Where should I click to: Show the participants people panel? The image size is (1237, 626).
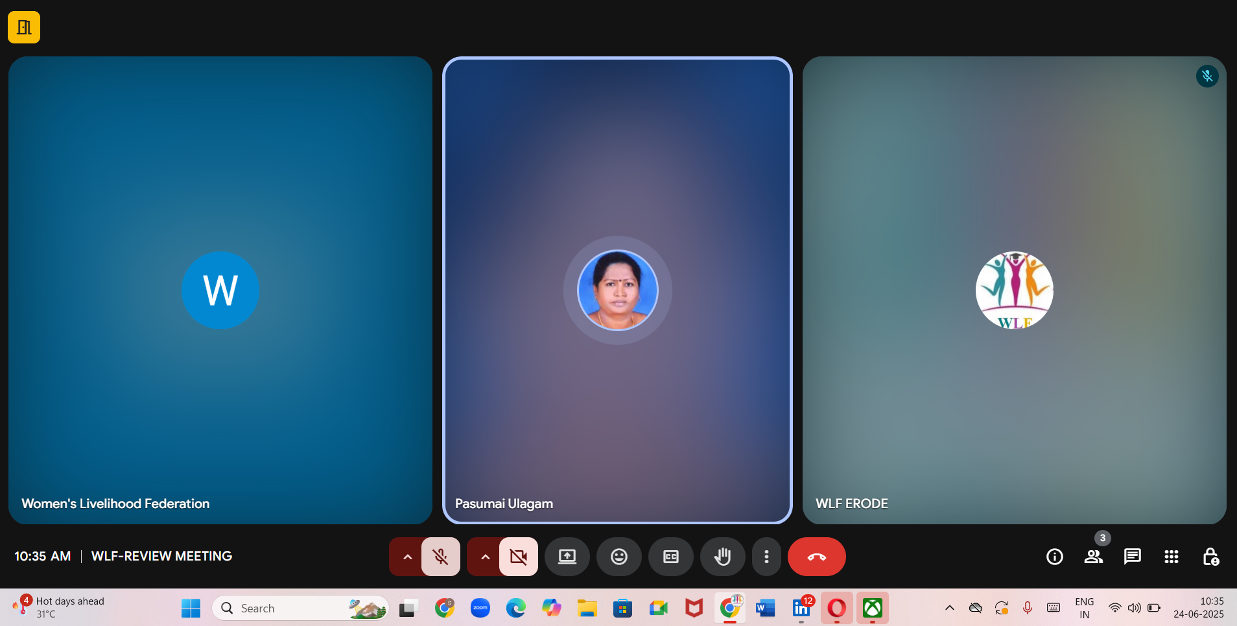tap(1094, 557)
